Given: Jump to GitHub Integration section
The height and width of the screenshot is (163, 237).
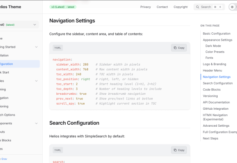Looking at the screenshot, I should click(x=216, y=109).
